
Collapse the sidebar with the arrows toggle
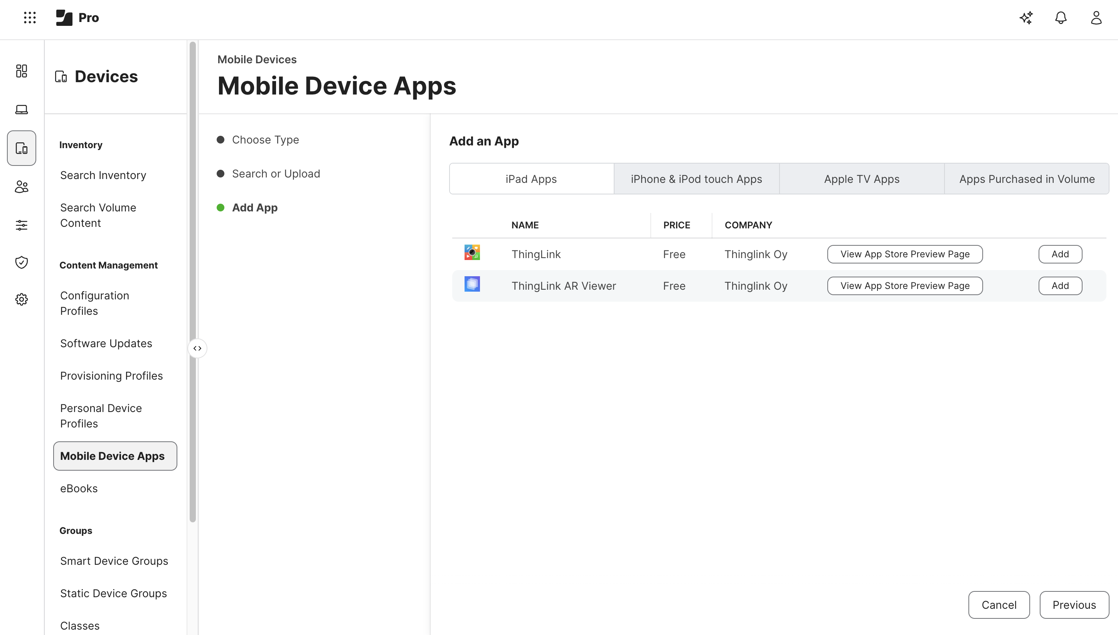(197, 348)
